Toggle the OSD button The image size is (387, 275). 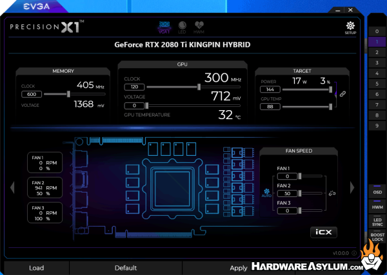377,191
